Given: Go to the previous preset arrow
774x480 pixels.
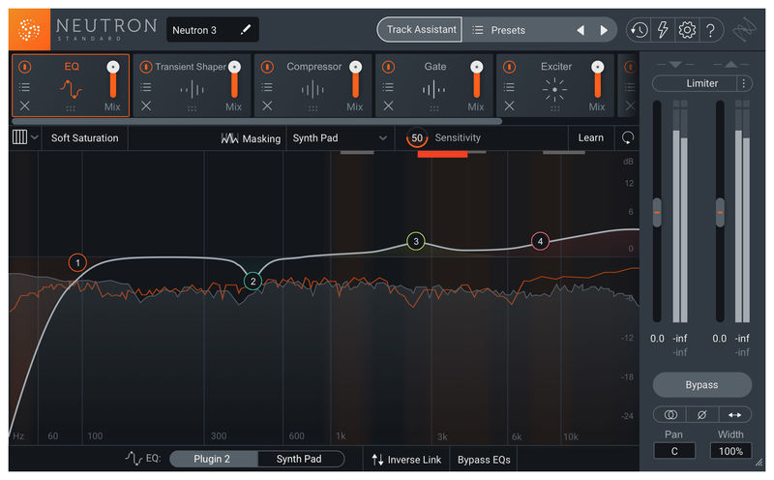Looking at the screenshot, I should click(581, 30).
